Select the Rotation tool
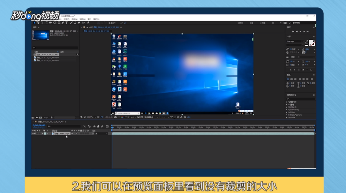The height and width of the screenshot is (193, 346). 47,23
